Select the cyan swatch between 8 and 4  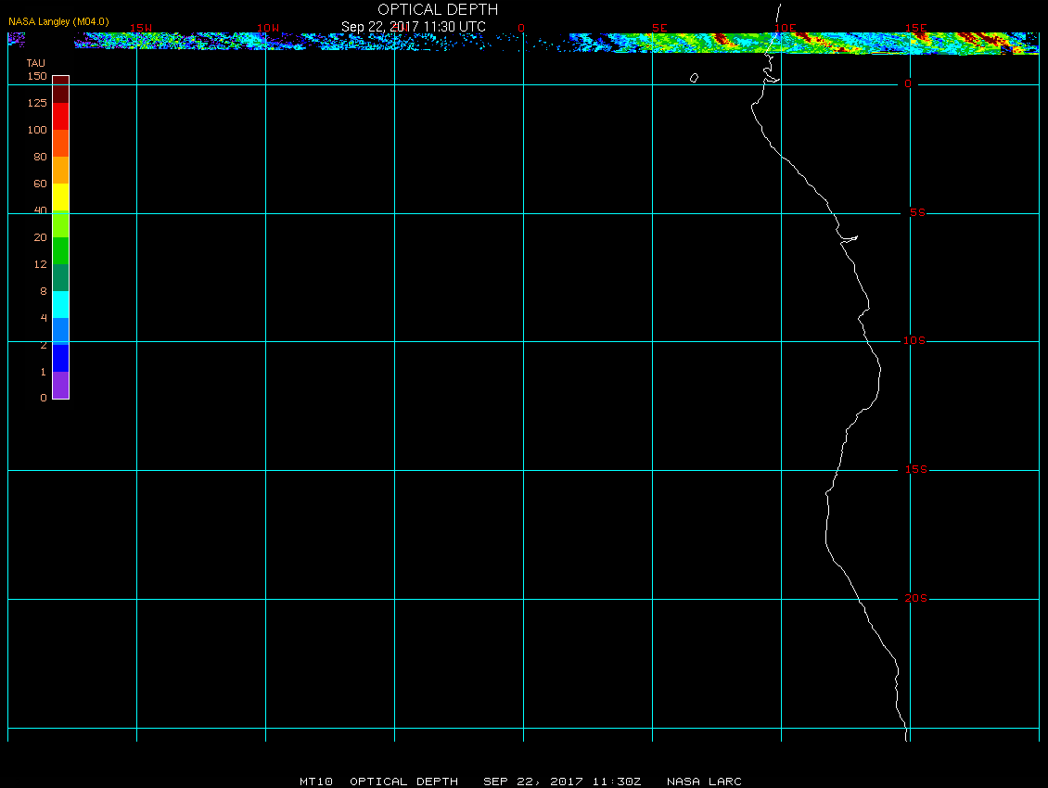61,304
